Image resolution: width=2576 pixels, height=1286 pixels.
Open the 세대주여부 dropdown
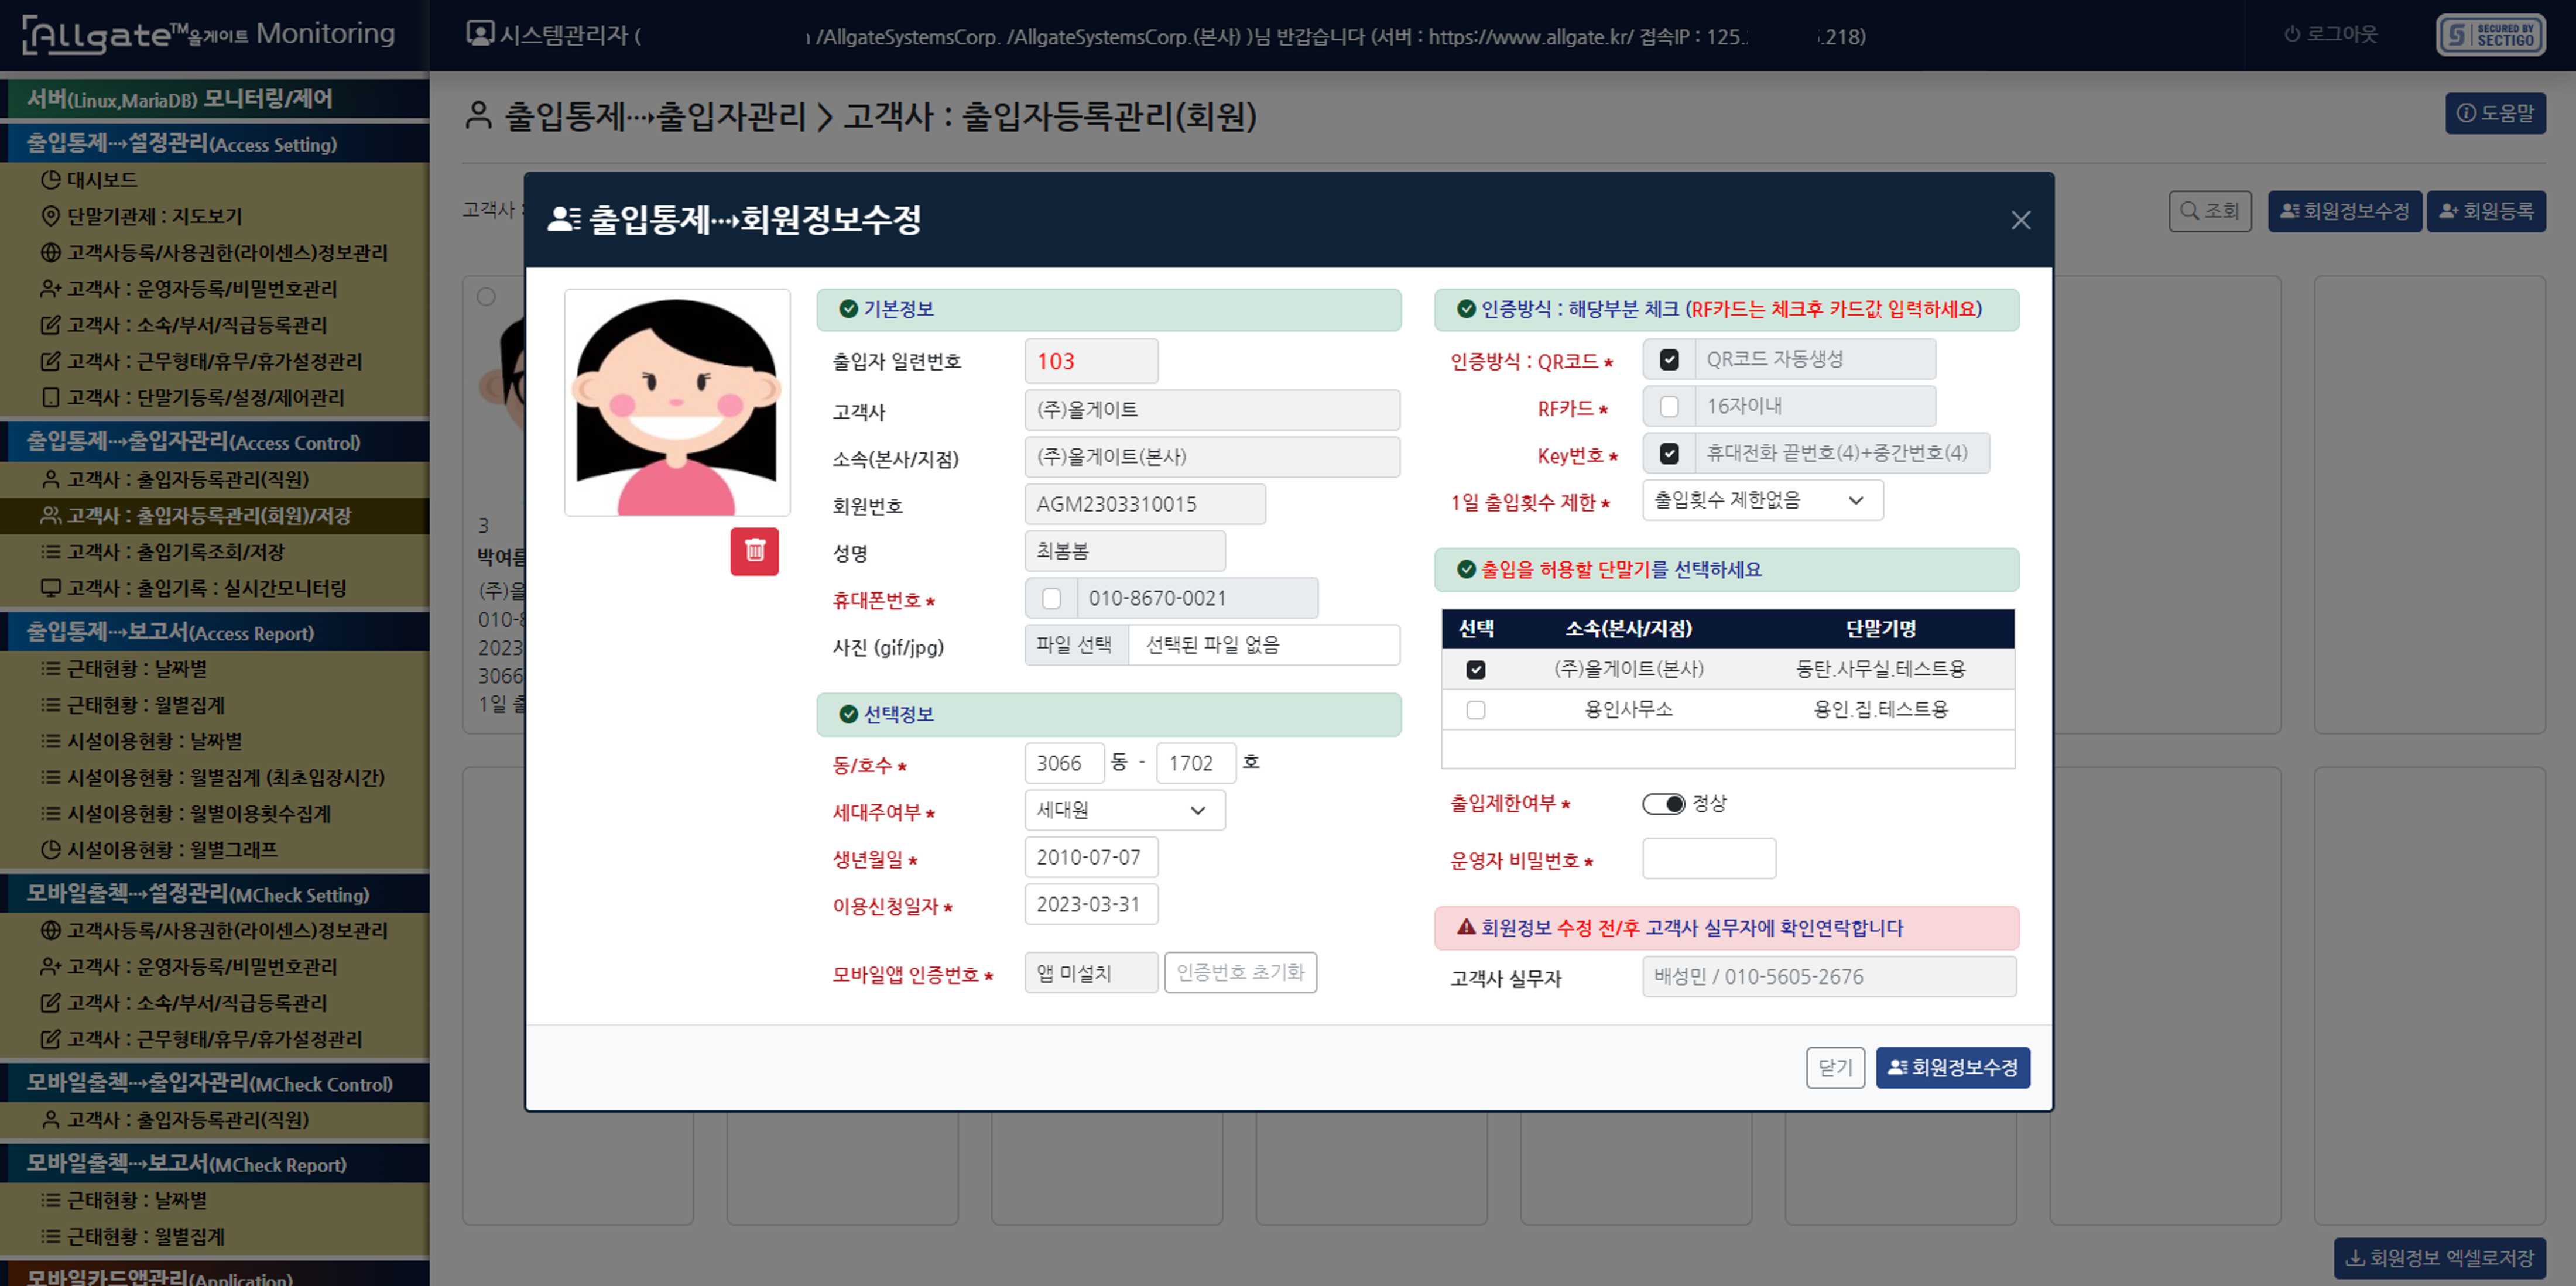point(1124,810)
